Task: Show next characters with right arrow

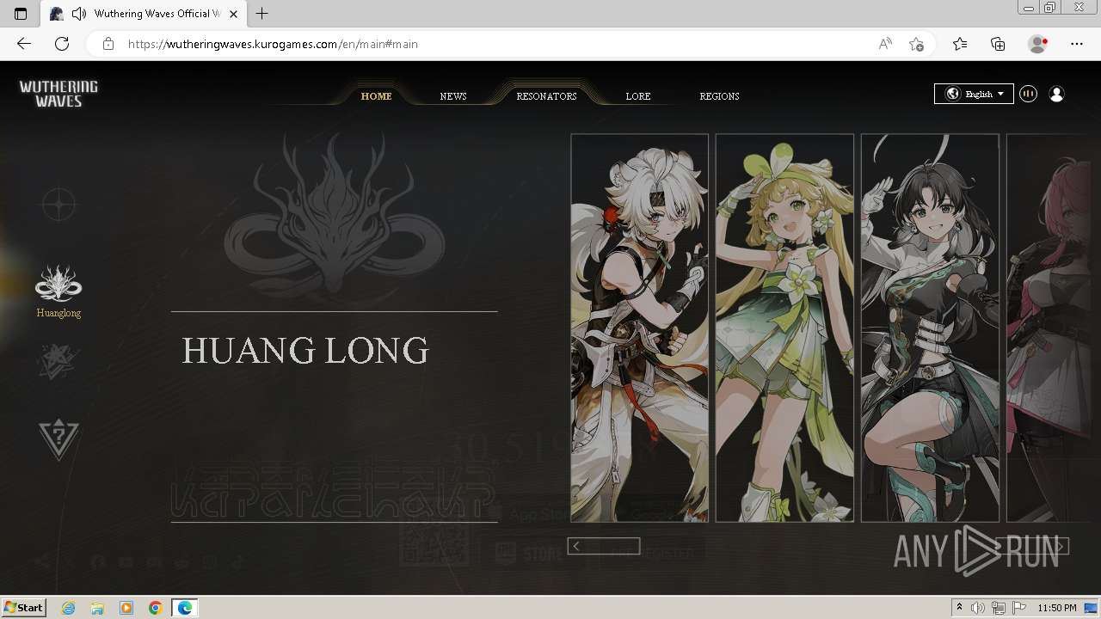Action: 1061,546
